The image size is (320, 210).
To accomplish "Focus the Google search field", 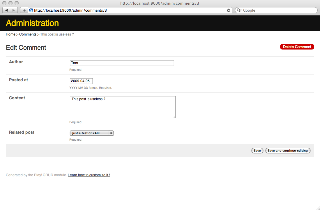I will pos(278,10).
